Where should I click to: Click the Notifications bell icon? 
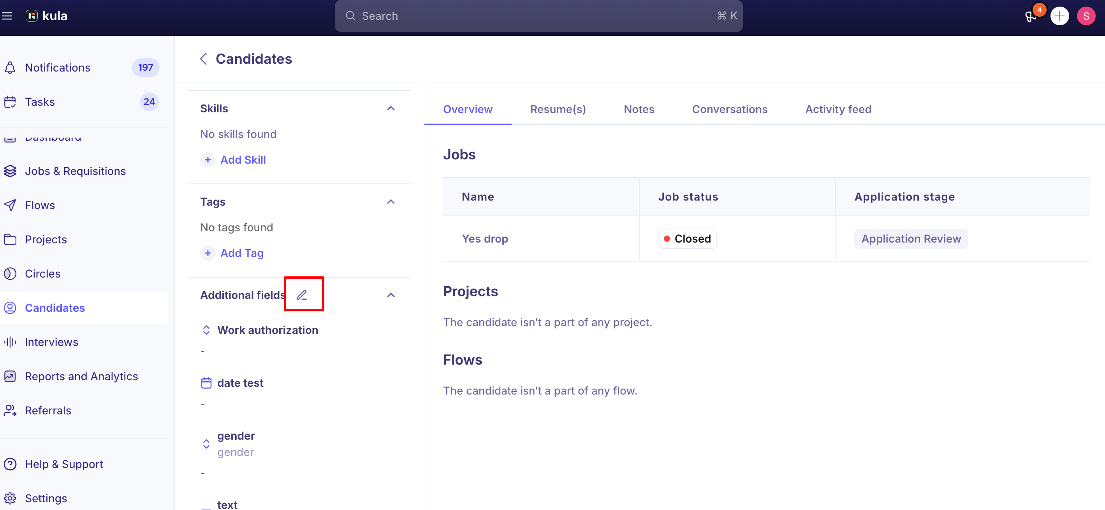[10, 68]
